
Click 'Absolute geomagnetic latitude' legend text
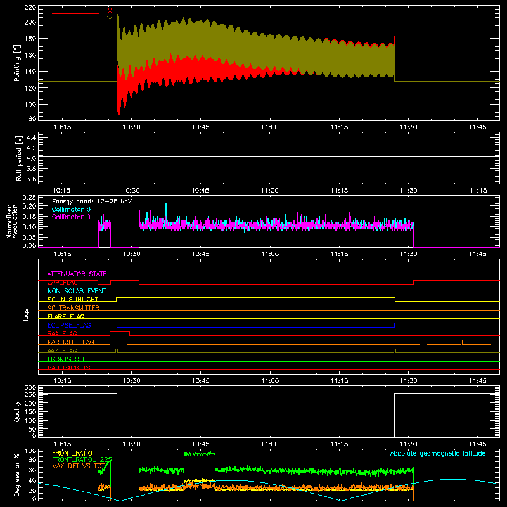pyautogui.click(x=438, y=454)
